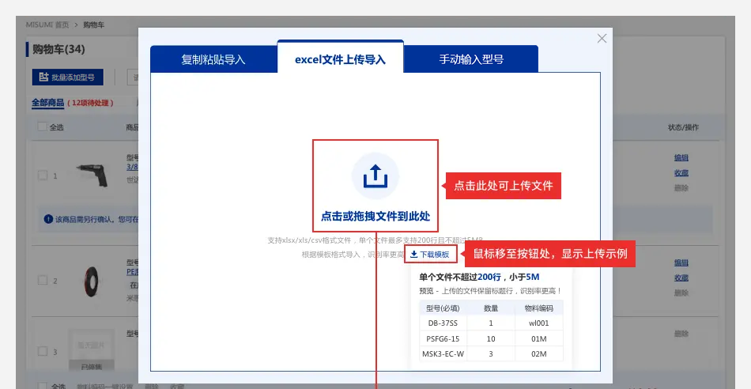Go to MISUMI 首页 breadcrumb link
Viewport: 751px width, 389px height.
coord(46,25)
